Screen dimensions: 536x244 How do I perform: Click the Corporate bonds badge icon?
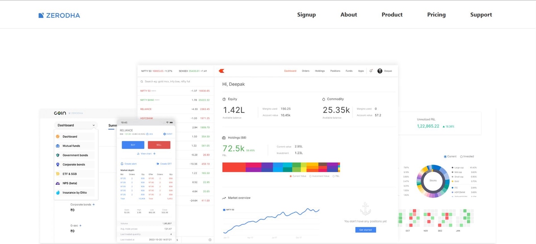coord(58,165)
